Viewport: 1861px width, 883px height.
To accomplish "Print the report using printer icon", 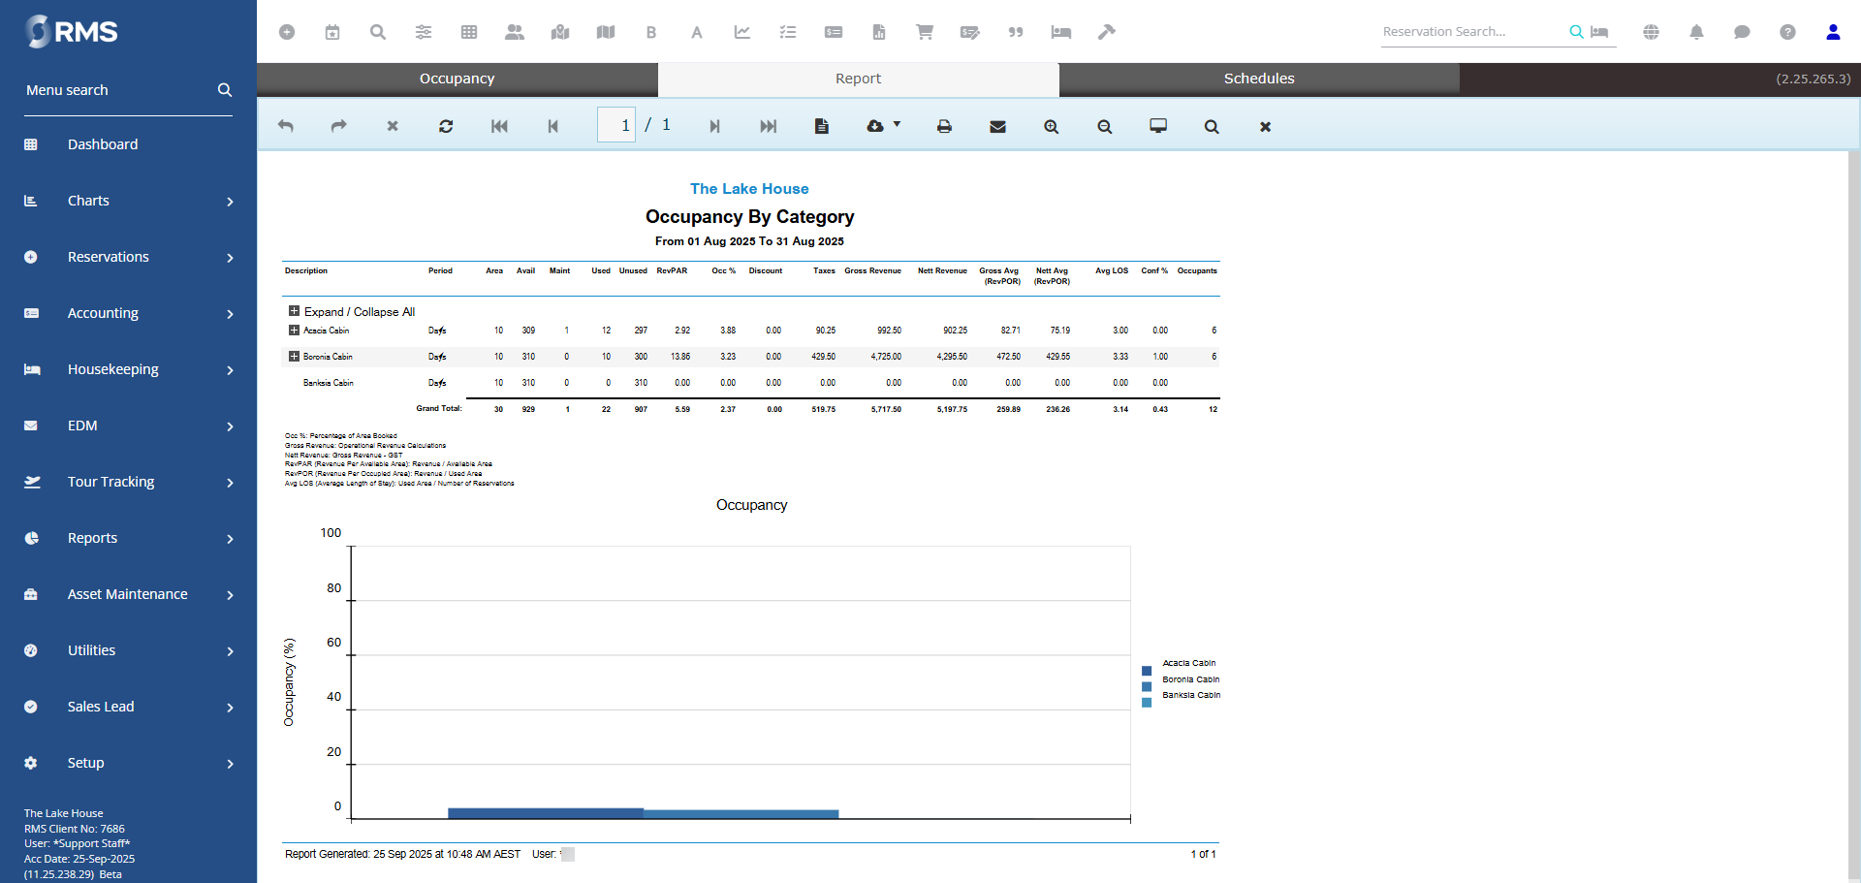I will coord(944,126).
